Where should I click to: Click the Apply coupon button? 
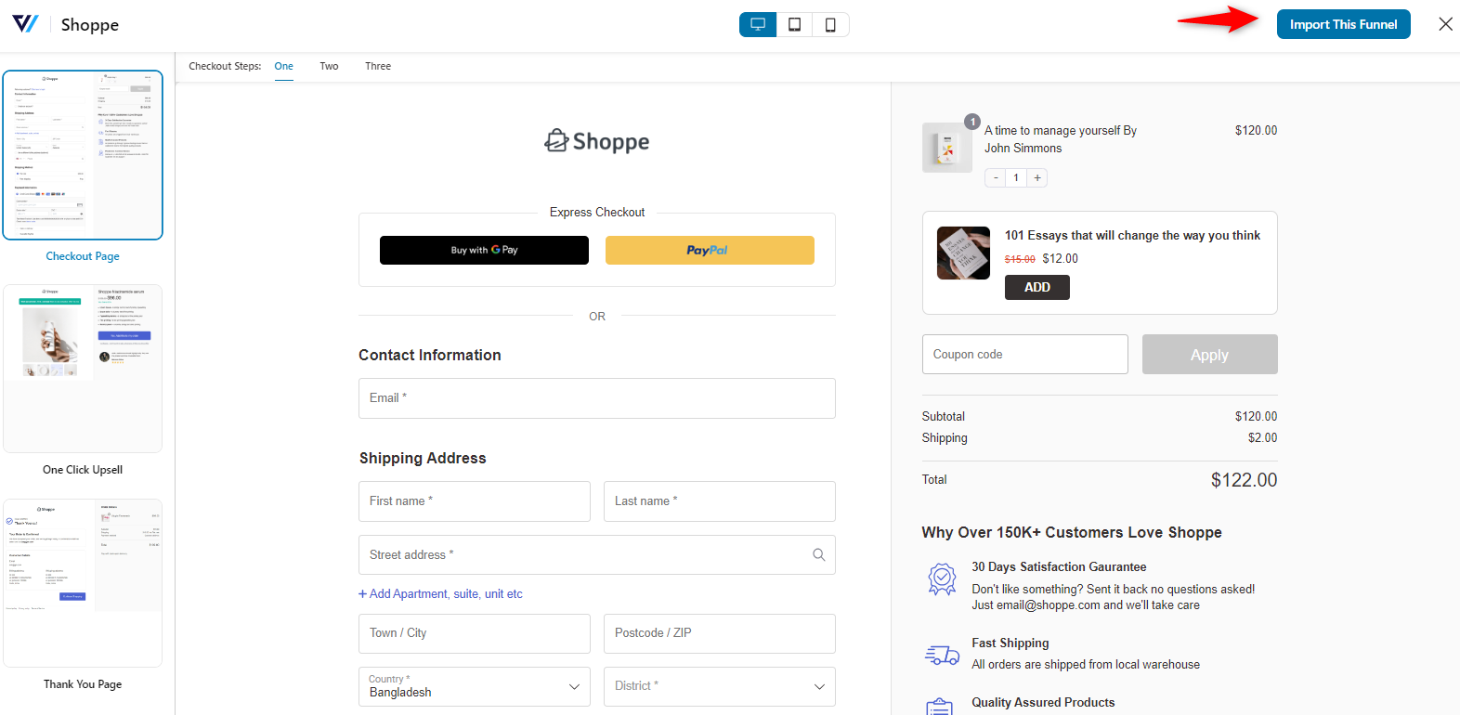1210,355
